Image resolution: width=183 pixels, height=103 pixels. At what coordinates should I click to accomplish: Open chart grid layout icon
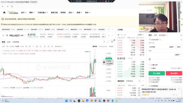click(112, 41)
